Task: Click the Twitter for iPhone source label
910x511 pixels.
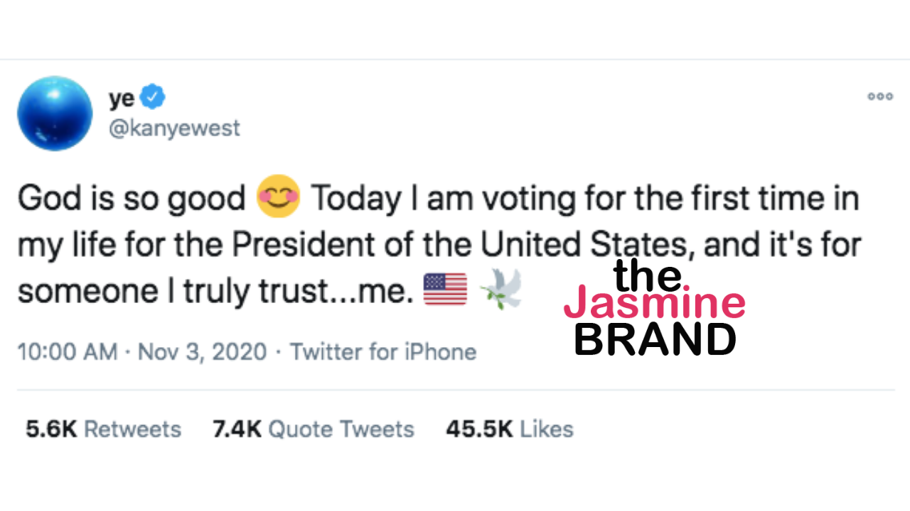Action: 382,351
